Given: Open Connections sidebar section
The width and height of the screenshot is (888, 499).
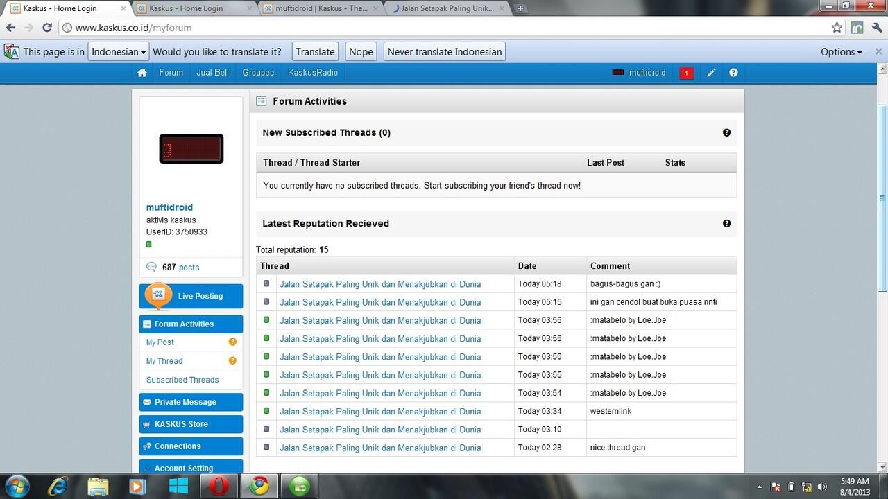Looking at the screenshot, I should 191,446.
